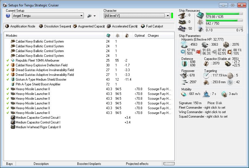Click the targeting range icon showing 117.19 km

[x=206, y=75]
